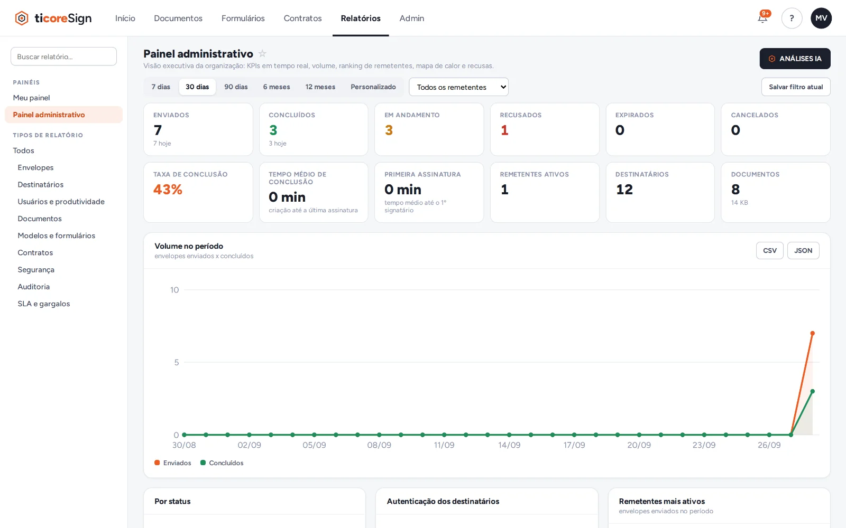846x528 pixels.
Task: Select the 6 meses period
Action: click(x=277, y=87)
